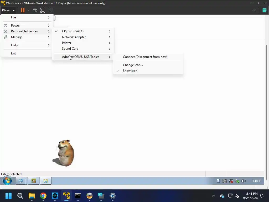
Task: Open the Player dropdown menu
Action: (x=8, y=10)
